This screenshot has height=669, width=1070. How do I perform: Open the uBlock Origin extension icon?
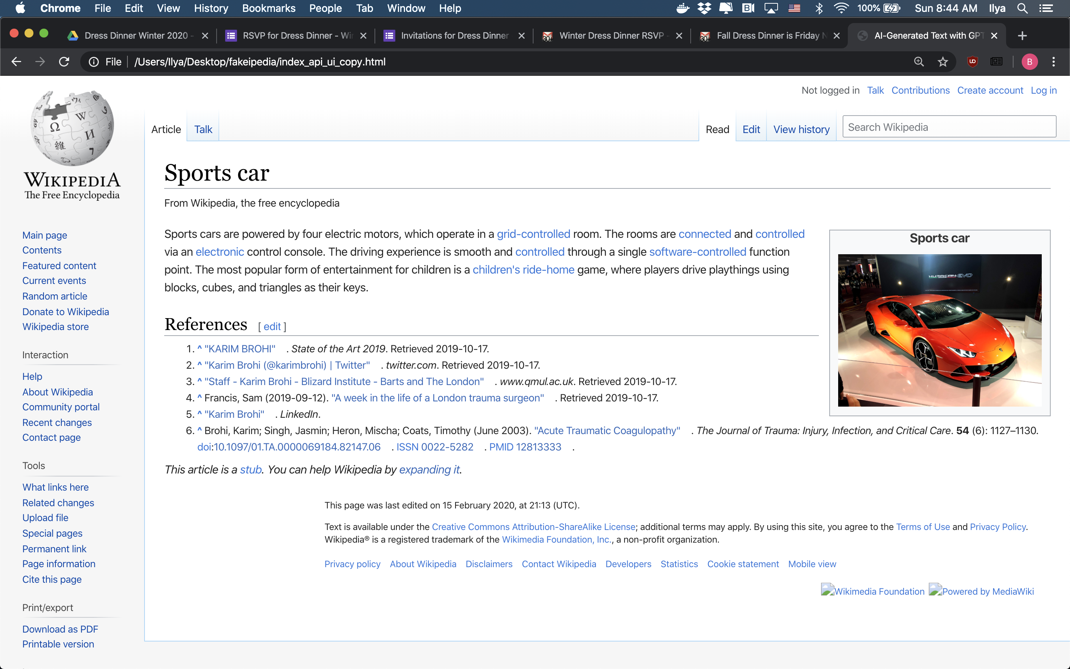tap(972, 62)
